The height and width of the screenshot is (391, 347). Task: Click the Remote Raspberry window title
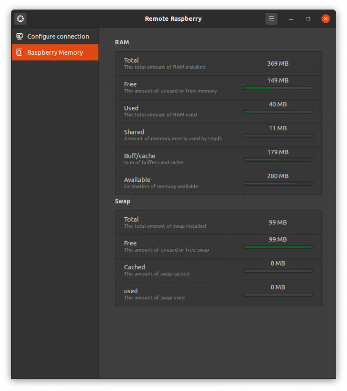pyautogui.click(x=173, y=19)
